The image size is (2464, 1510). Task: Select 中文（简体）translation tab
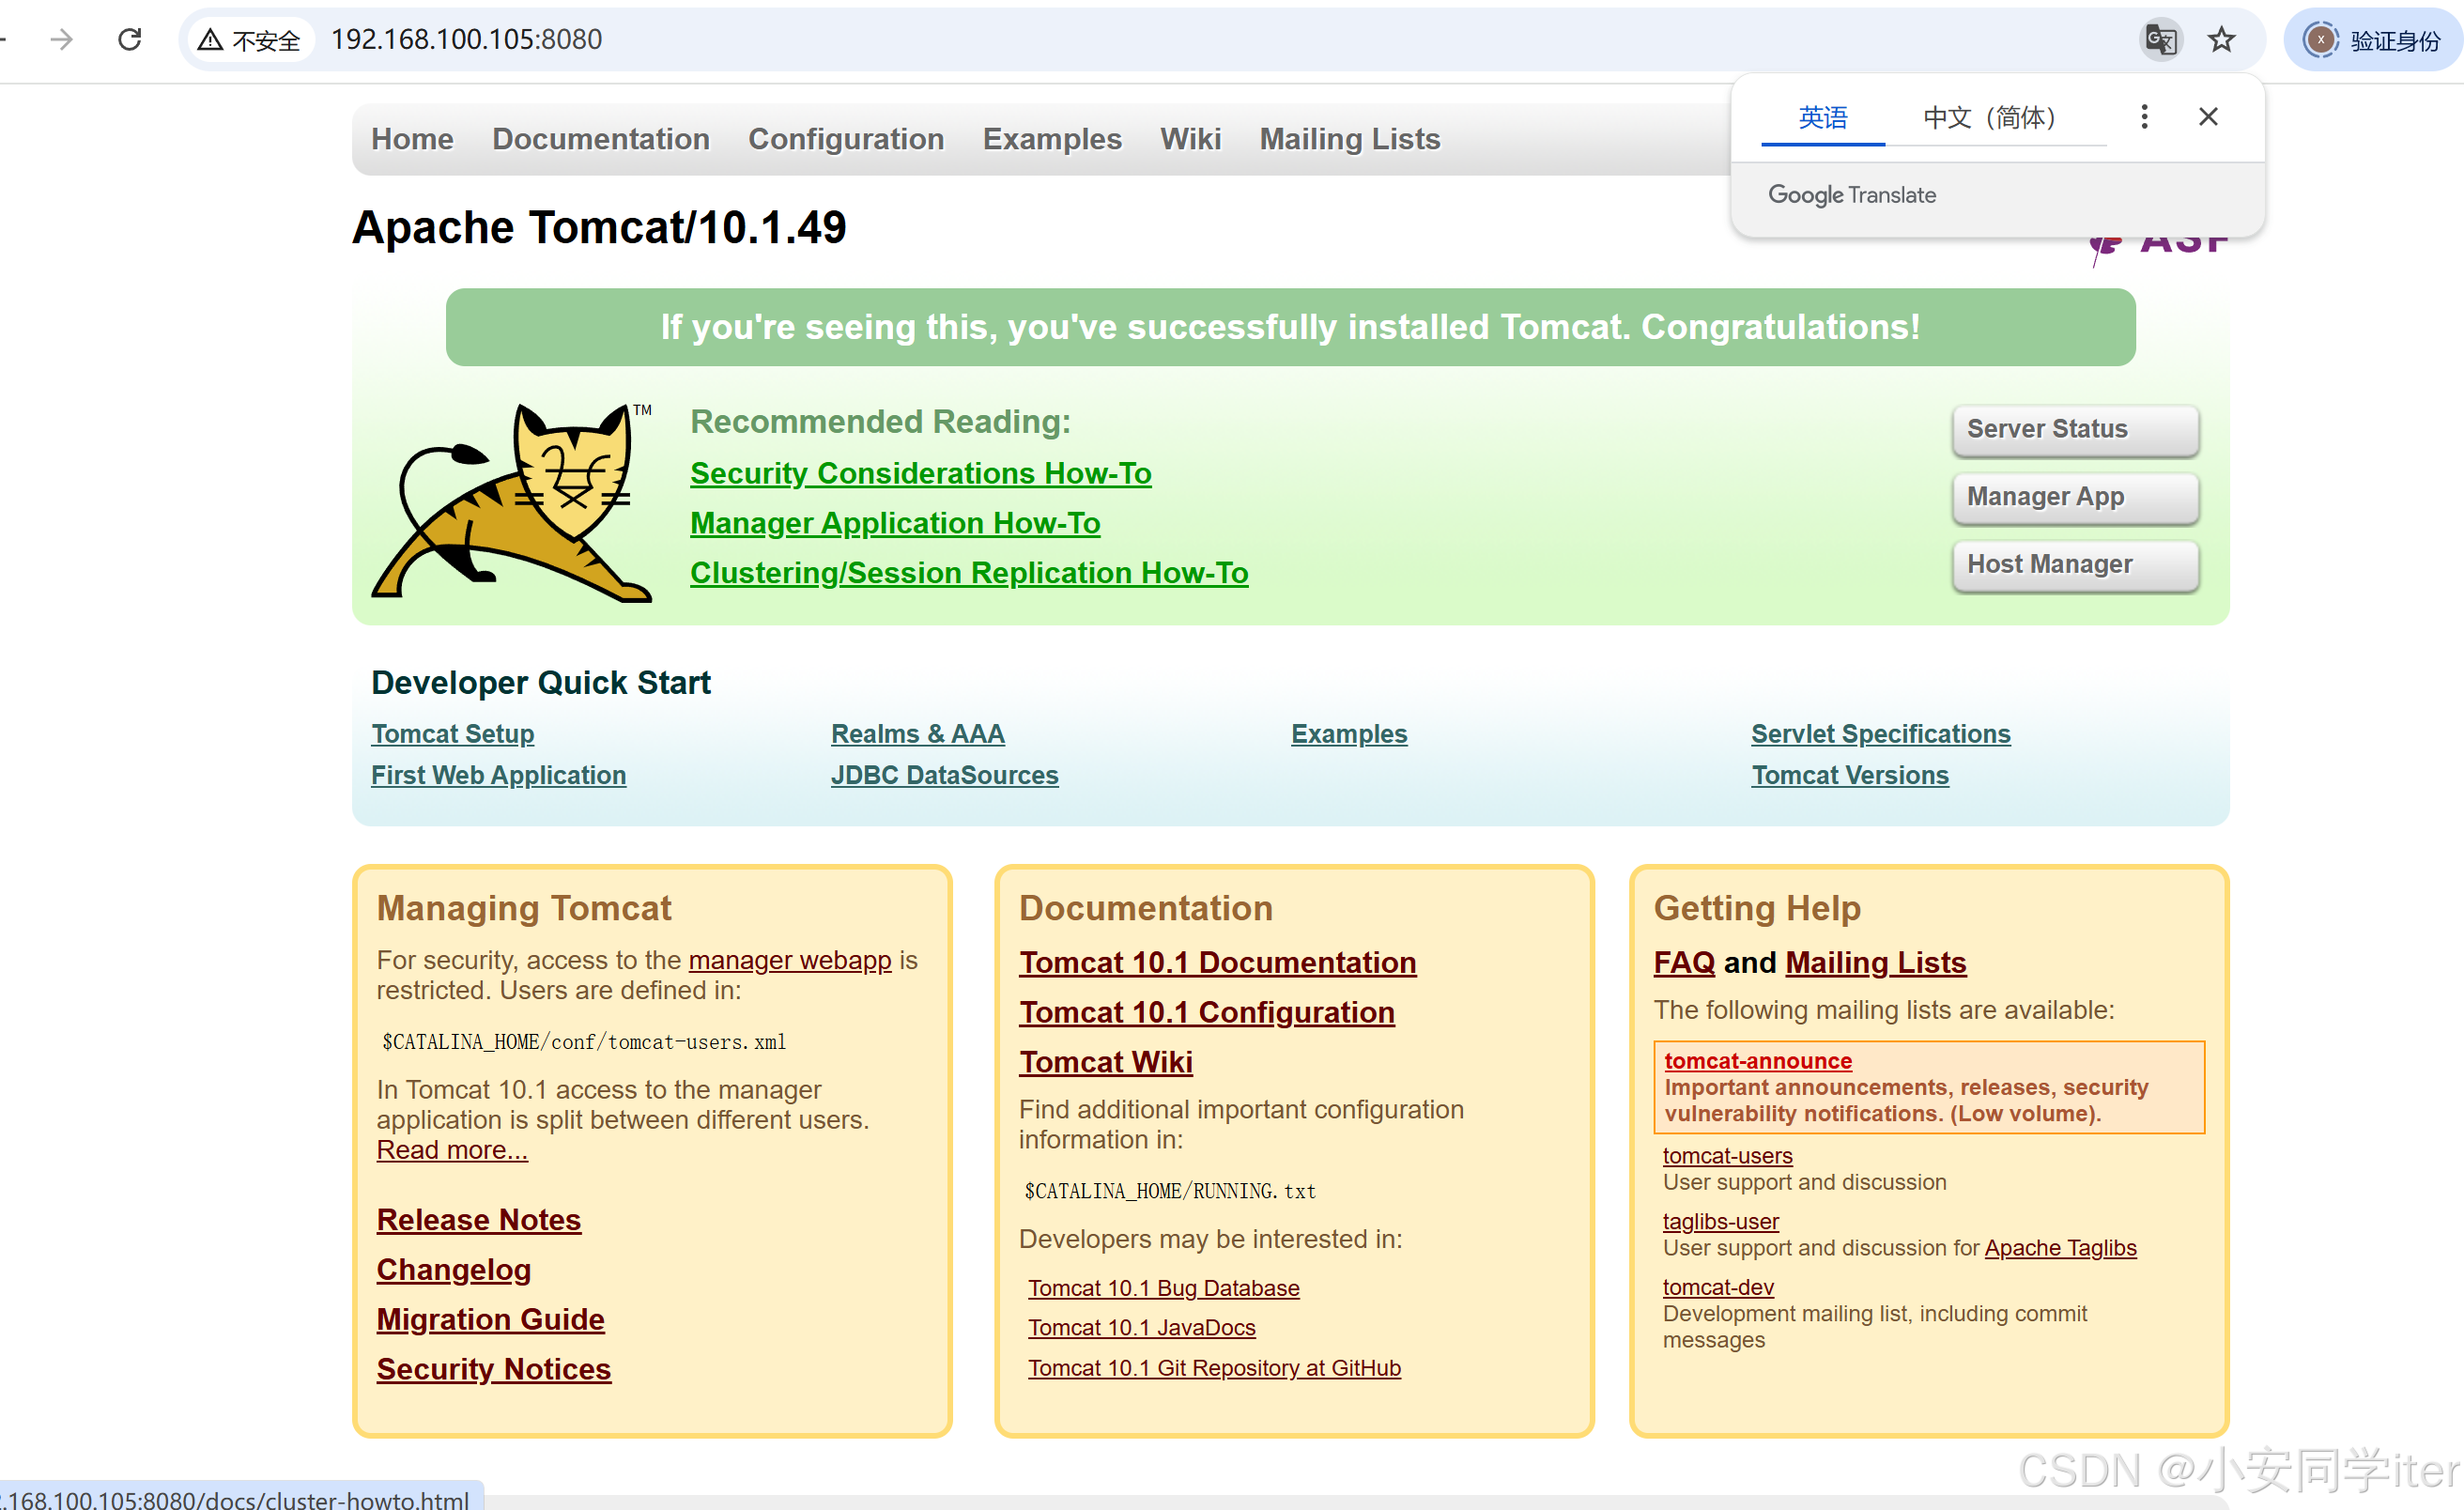tap(1989, 118)
